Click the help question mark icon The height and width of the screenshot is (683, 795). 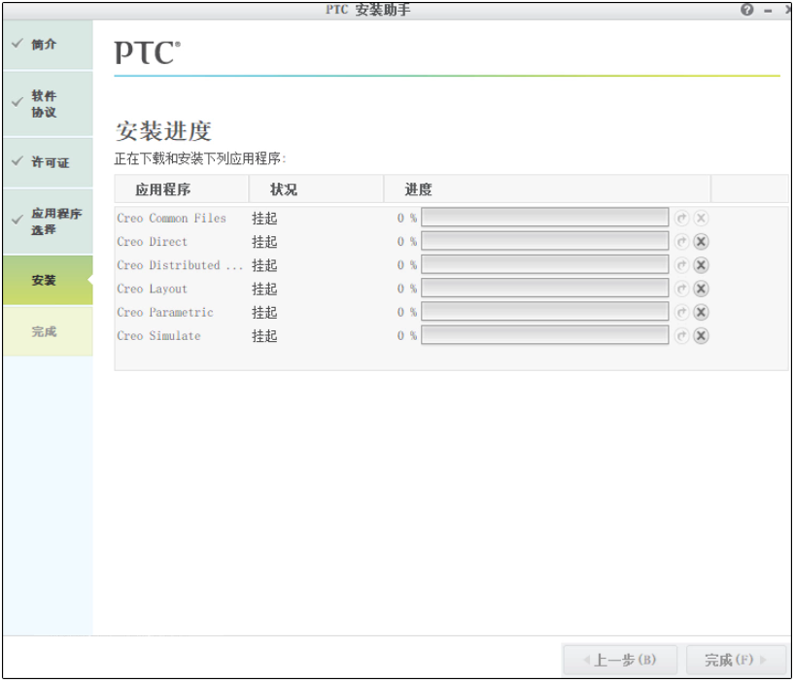click(746, 10)
